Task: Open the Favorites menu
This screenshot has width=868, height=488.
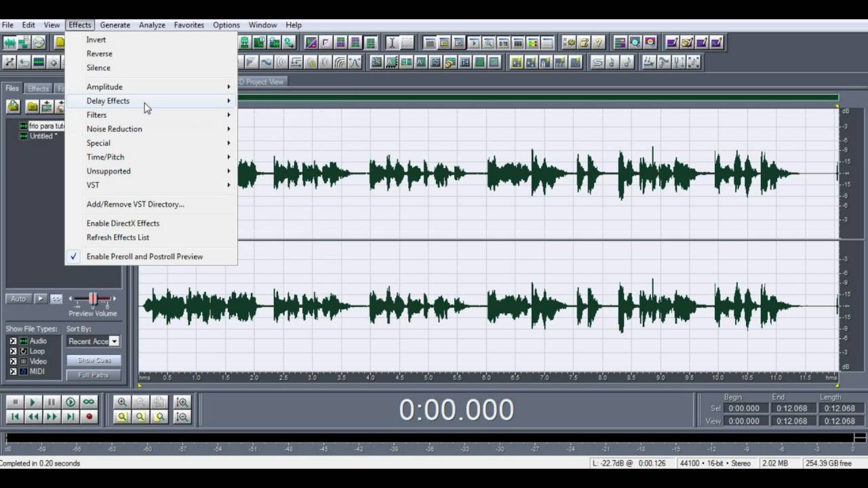Action: [x=189, y=25]
